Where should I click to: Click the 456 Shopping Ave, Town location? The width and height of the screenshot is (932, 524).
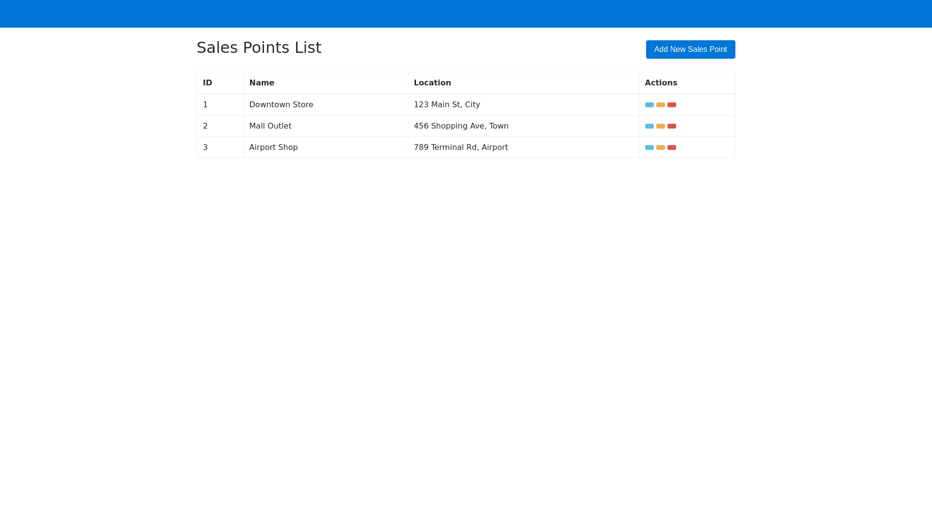click(x=461, y=126)
